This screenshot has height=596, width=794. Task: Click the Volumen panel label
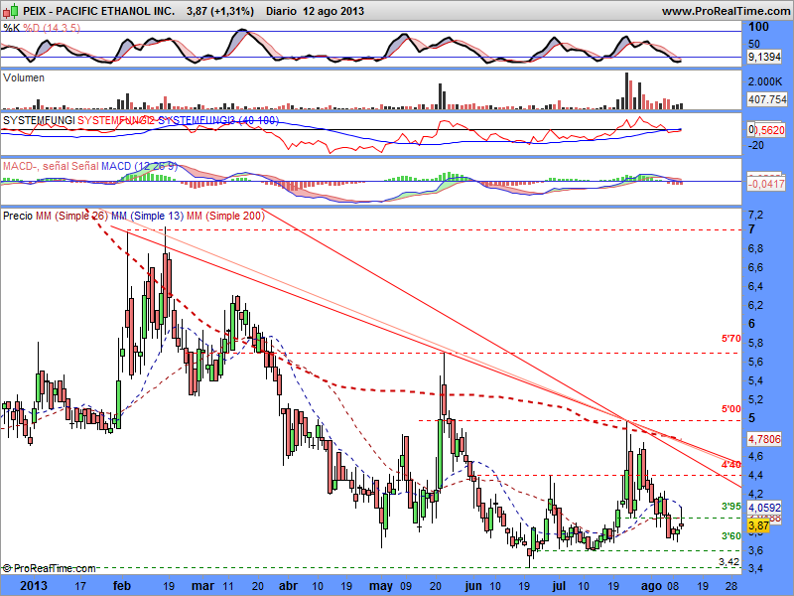23,77
